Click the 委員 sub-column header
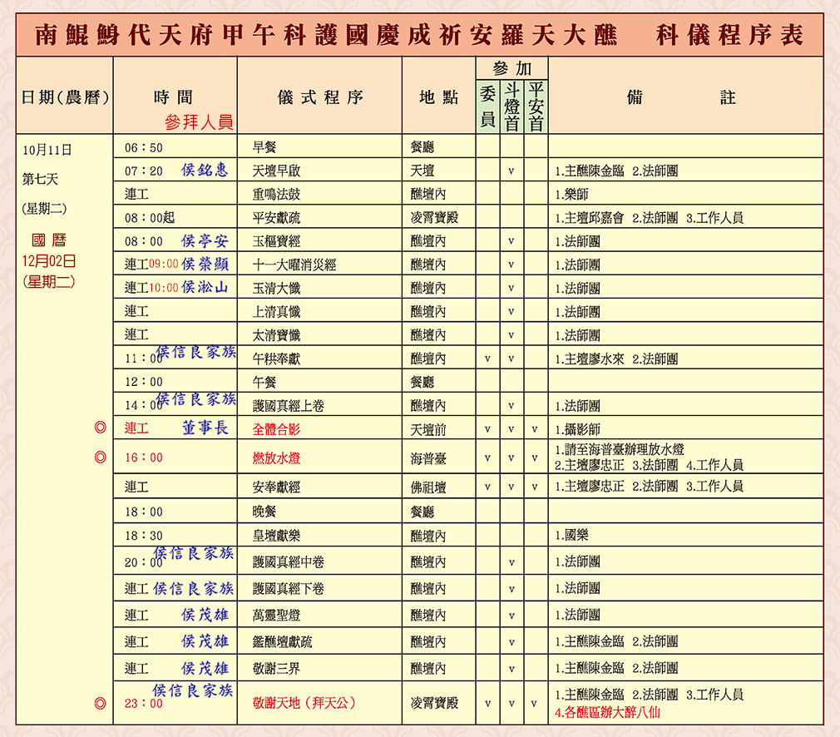The height and width of the screenshot is (737, 840). [x=487, y=106]
